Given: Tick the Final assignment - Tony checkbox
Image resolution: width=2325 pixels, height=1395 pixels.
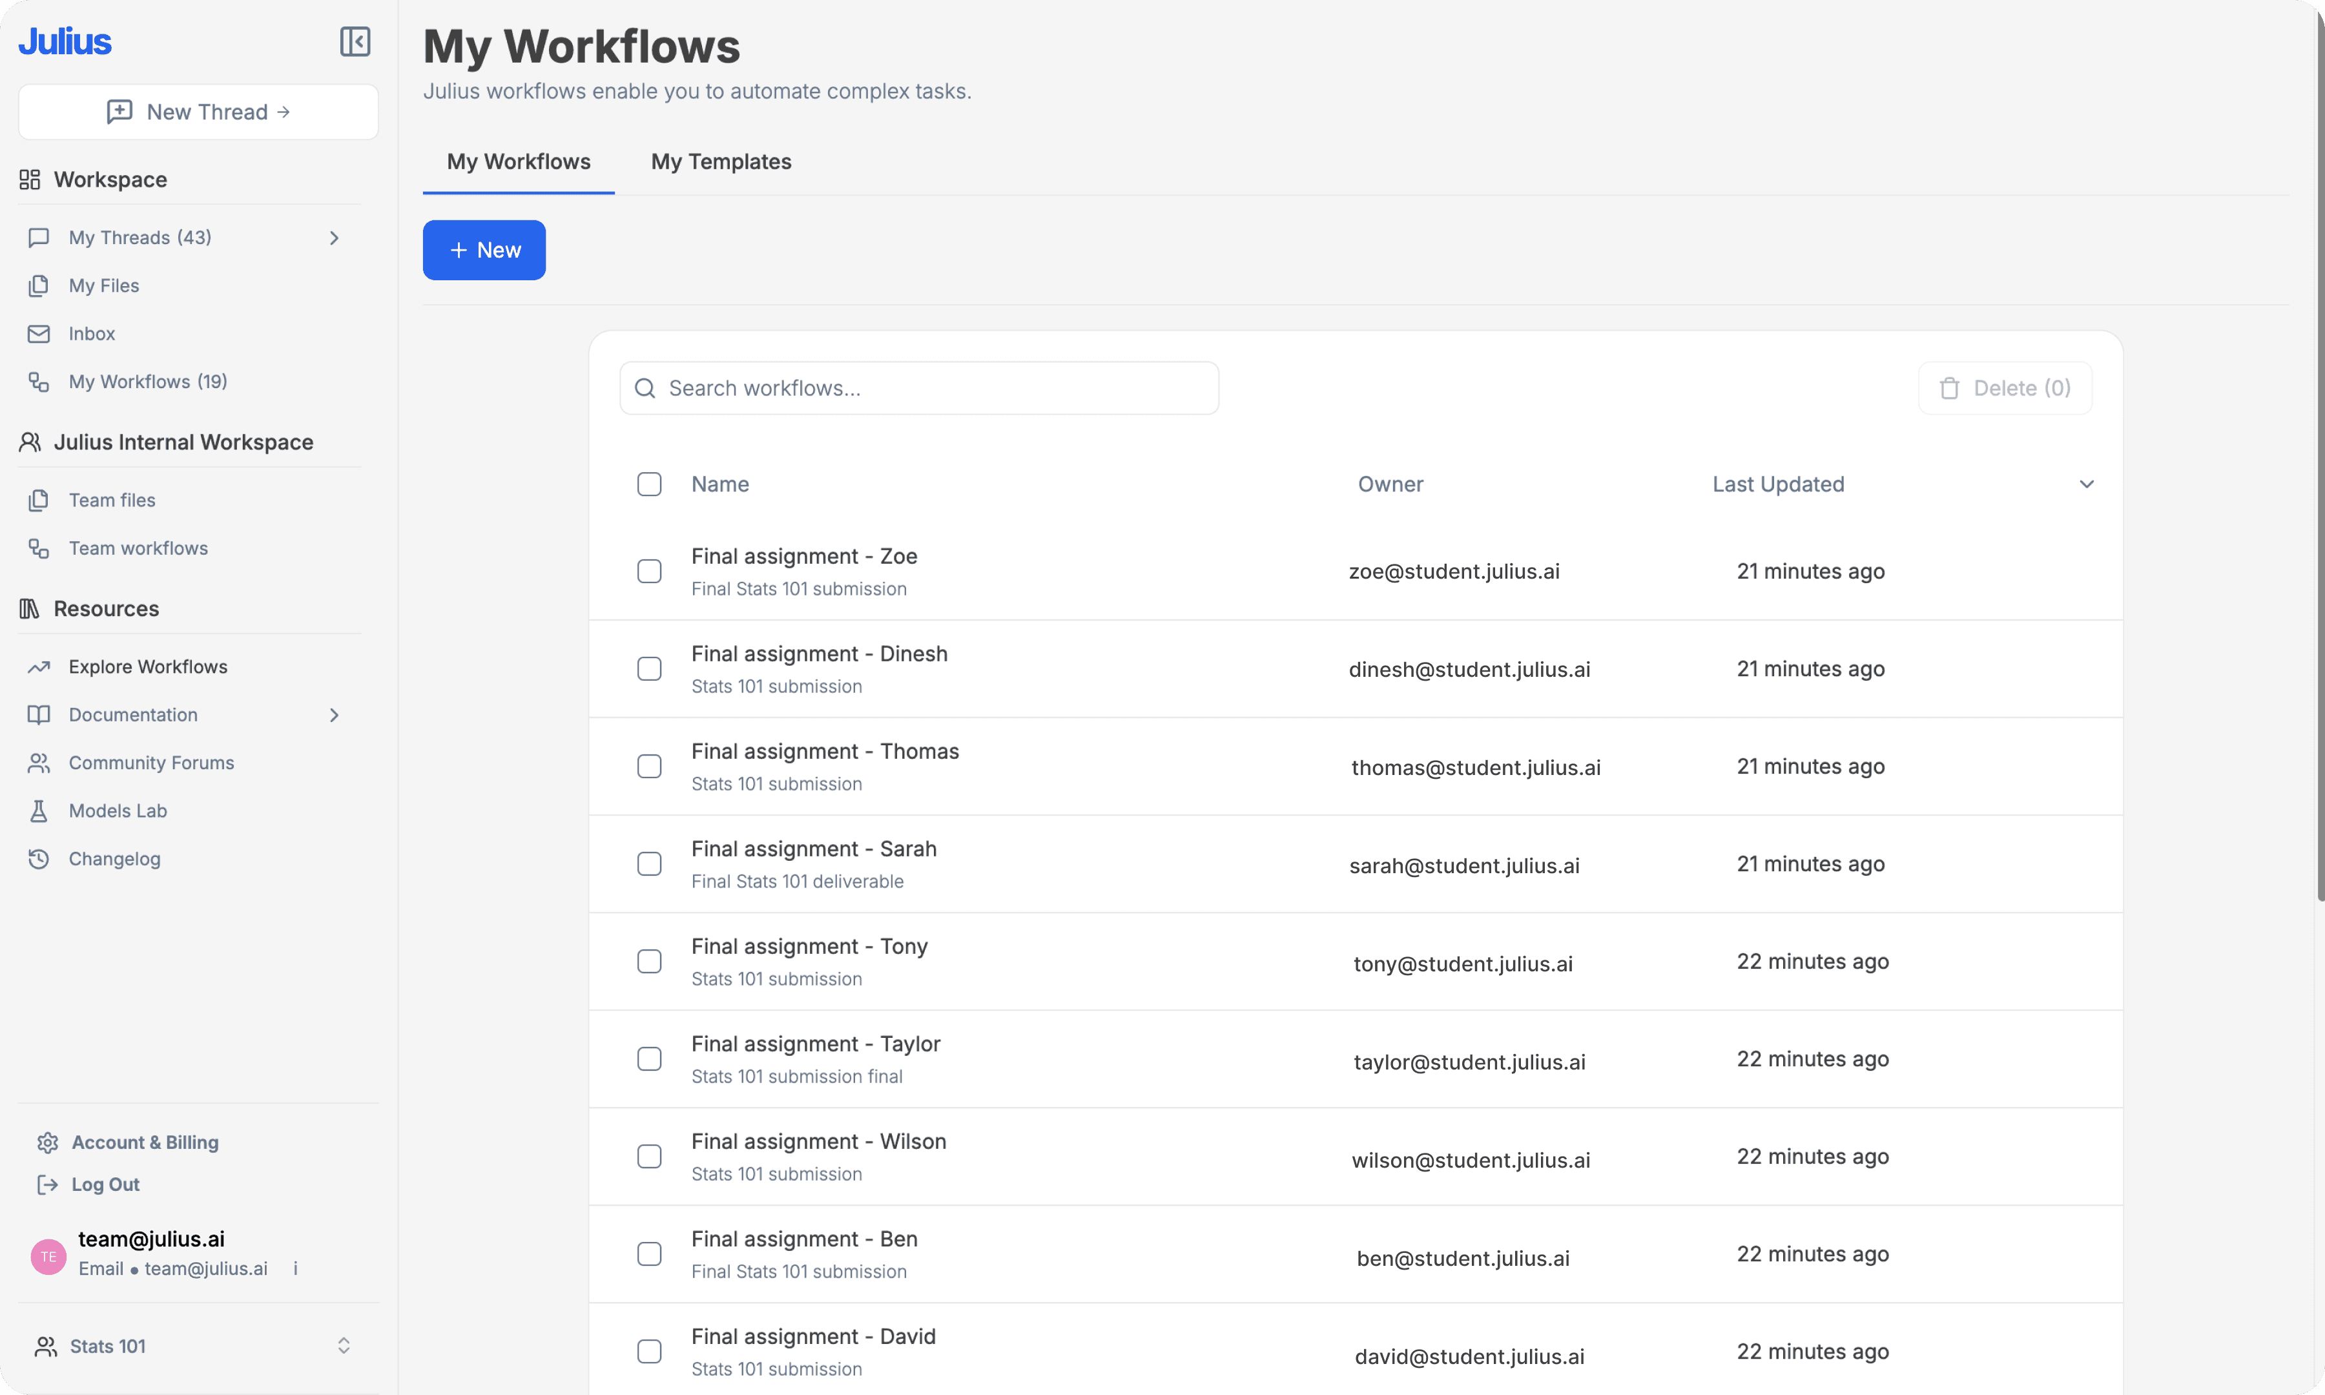Looking at the screenshot, I should tap(649, 962).
